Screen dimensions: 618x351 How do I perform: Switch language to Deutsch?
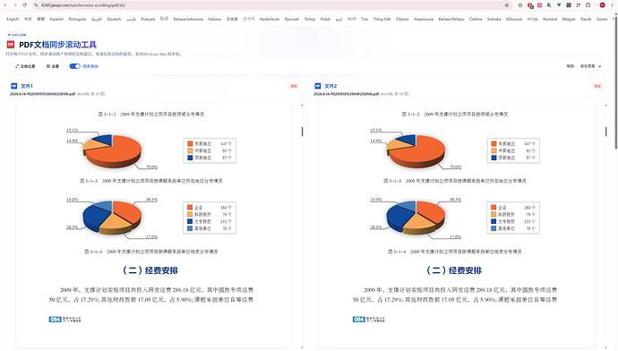click(x=114, y=19)
